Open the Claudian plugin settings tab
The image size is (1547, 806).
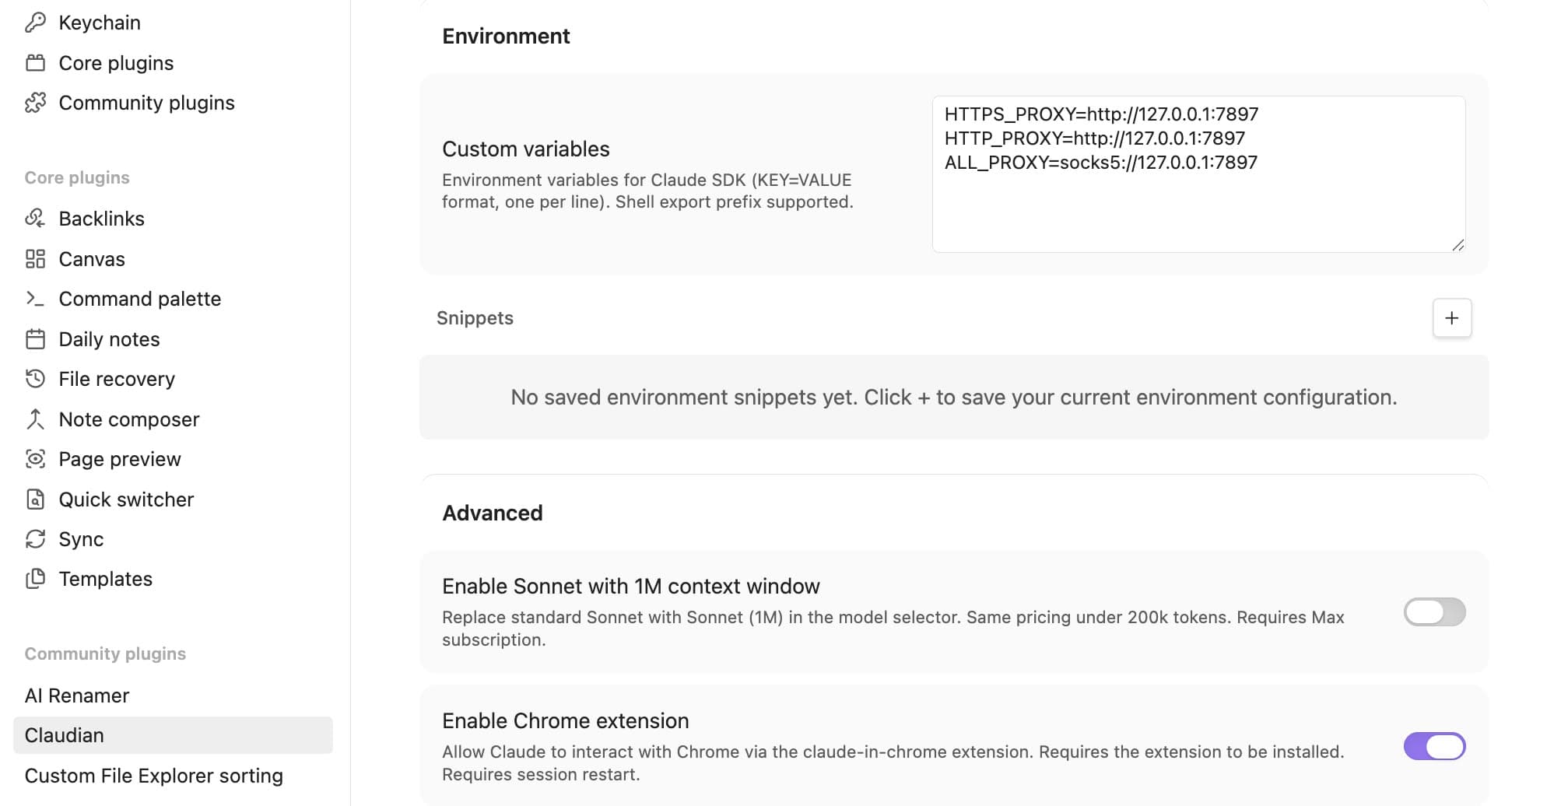tap(173, 735)
